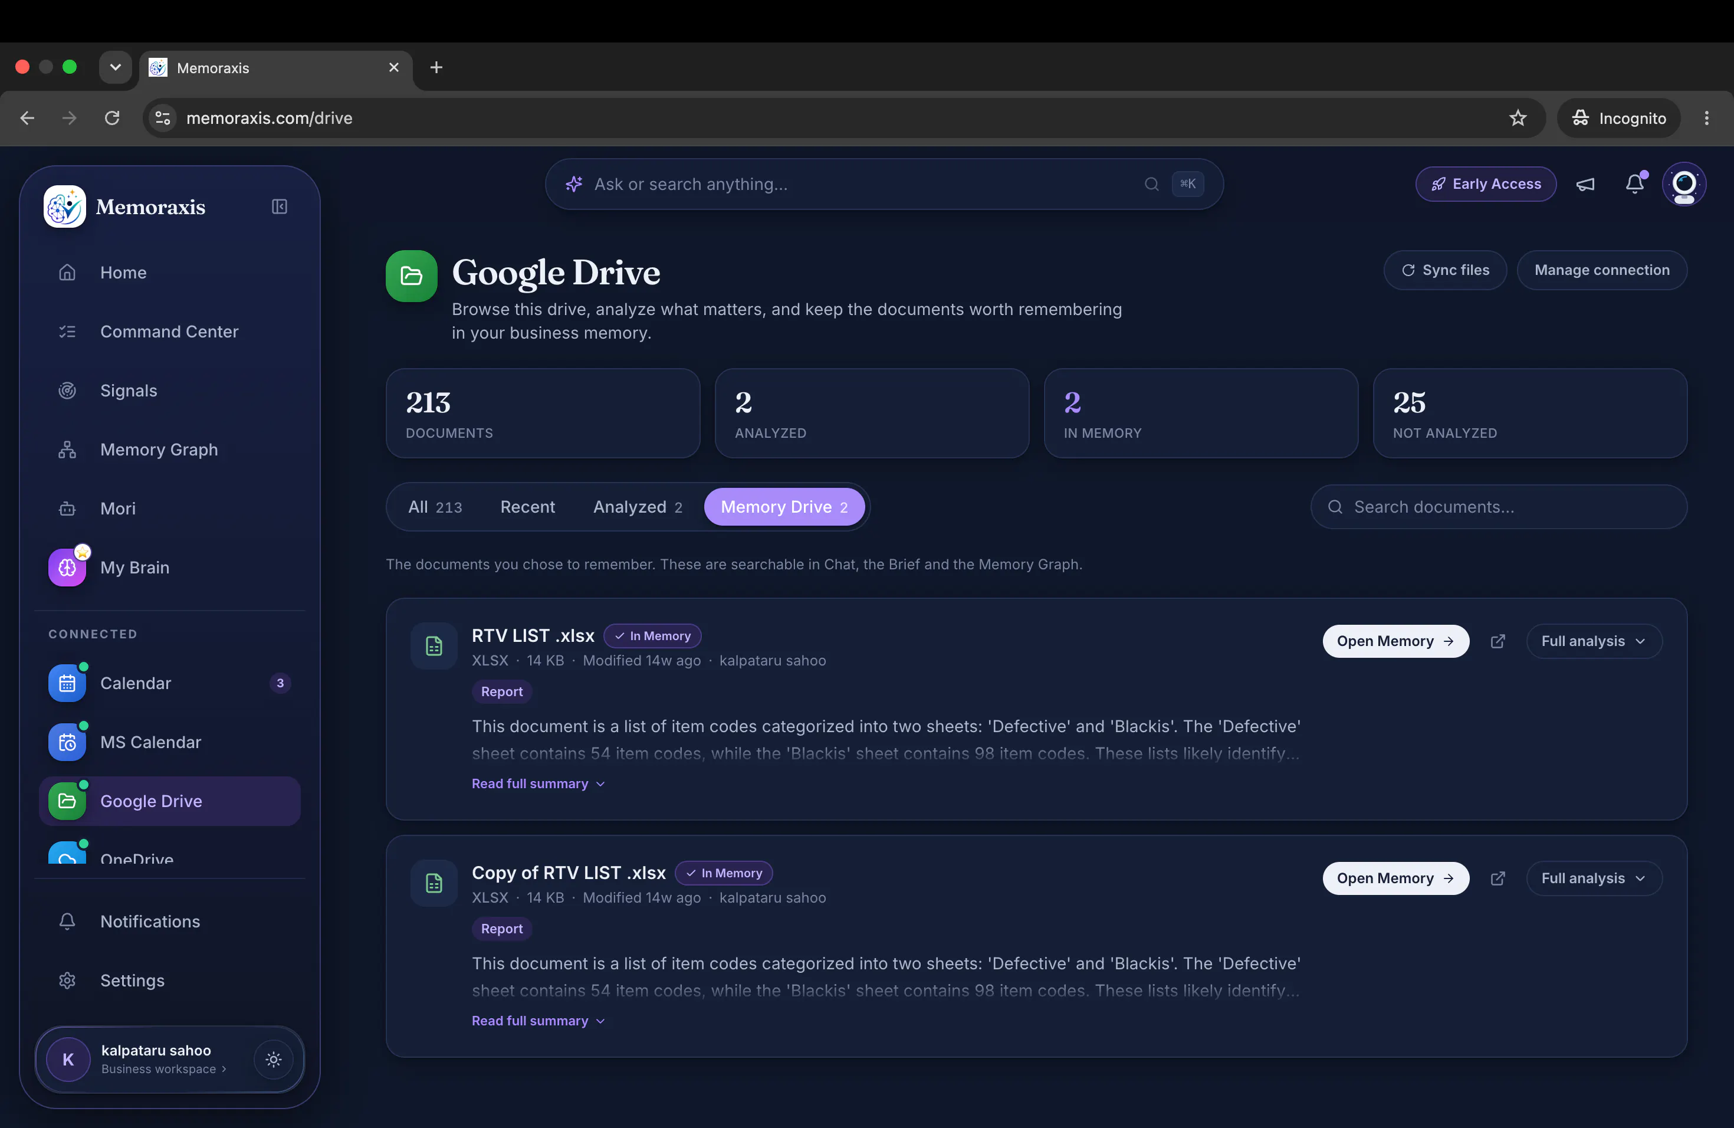Image resolution: width=1734 pixels, height=1128 pixels.
Task: Expand Read full summary for Copy of RTV LIST
Action: tap(538, 1022)
